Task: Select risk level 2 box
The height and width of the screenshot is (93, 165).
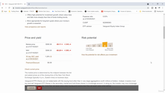Action: [94, 45]
